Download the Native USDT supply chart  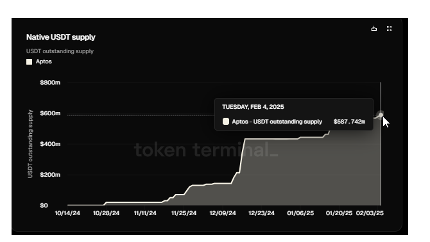(374, 28)
